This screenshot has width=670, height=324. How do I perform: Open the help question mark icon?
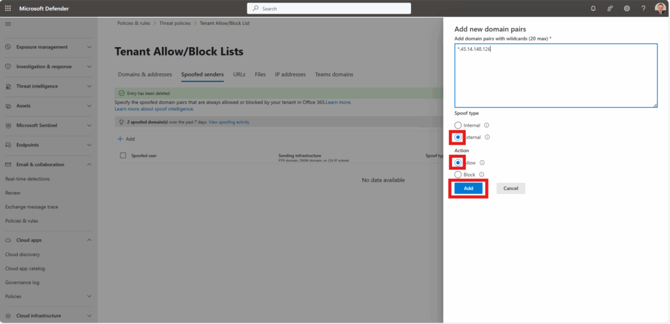click(x=644, y=8)
